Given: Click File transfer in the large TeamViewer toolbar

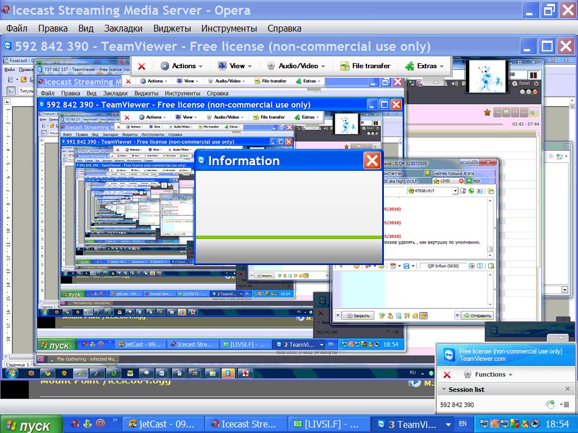Looking at the screenshot, I should coord(365,66).
